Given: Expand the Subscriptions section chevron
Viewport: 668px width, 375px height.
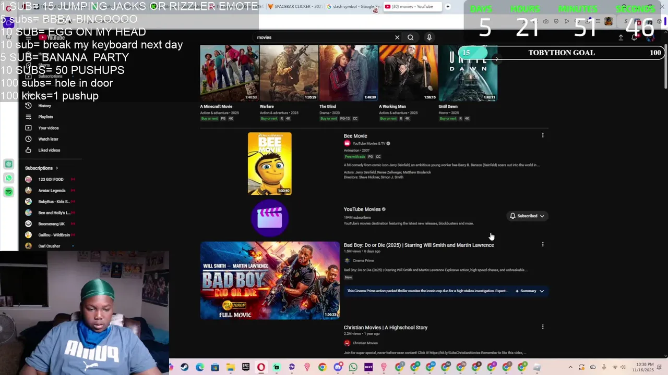Looking at the screenshot, I should tap(56, 168).
